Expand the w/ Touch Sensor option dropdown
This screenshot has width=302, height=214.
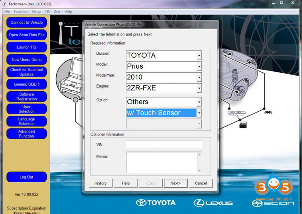[x=199, y=113]
